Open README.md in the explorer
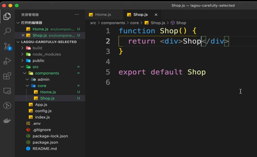Viewport: 257px width, 157px height. pos(50,149)
